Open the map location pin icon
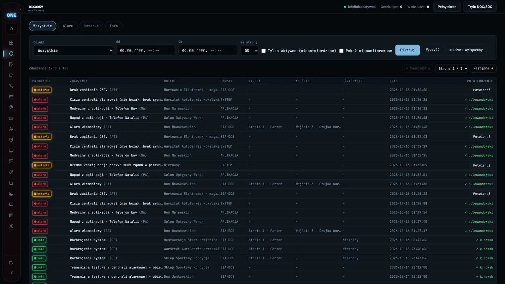The width and height of the screenshot is (505, 284). (11, 107)
